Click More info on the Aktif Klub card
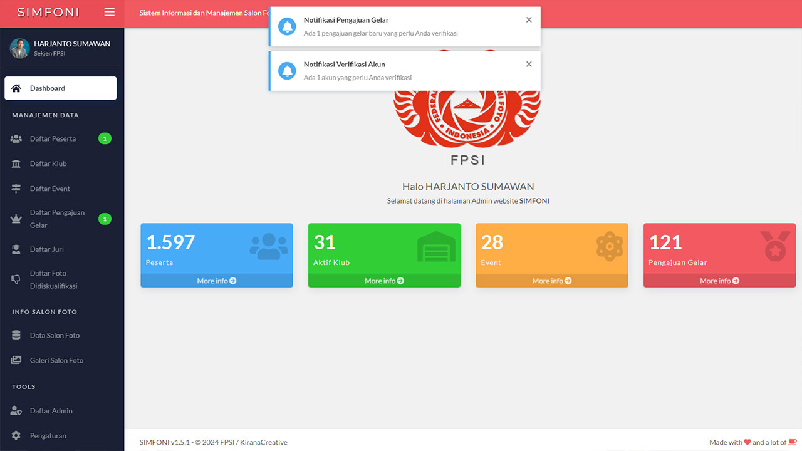This screenshot has height=451, width=802. [x=384, y=281]
